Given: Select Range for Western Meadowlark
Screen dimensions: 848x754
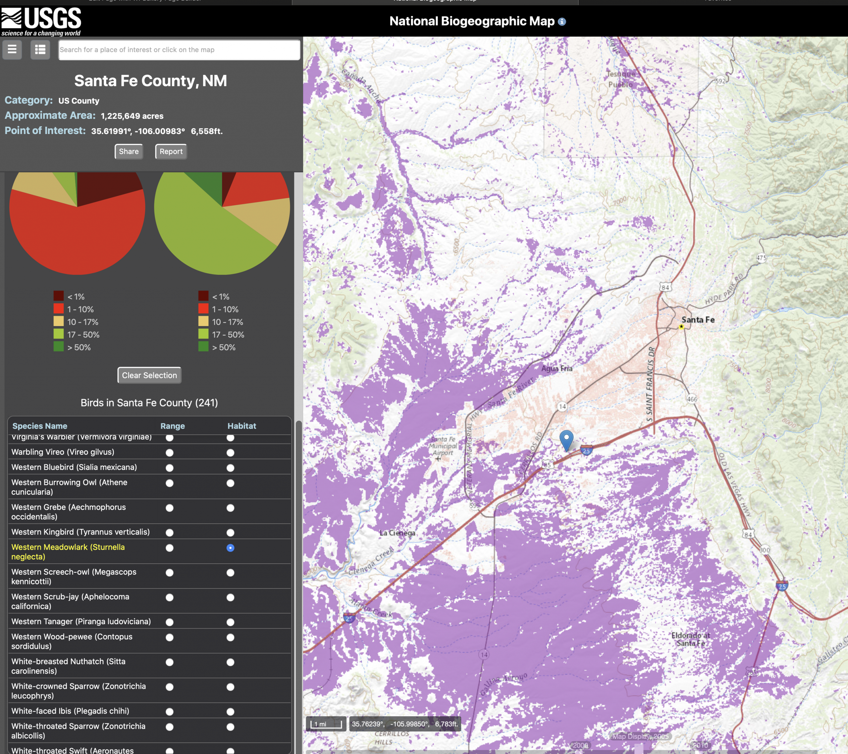Looking at the screenshot, I should 169,548.
